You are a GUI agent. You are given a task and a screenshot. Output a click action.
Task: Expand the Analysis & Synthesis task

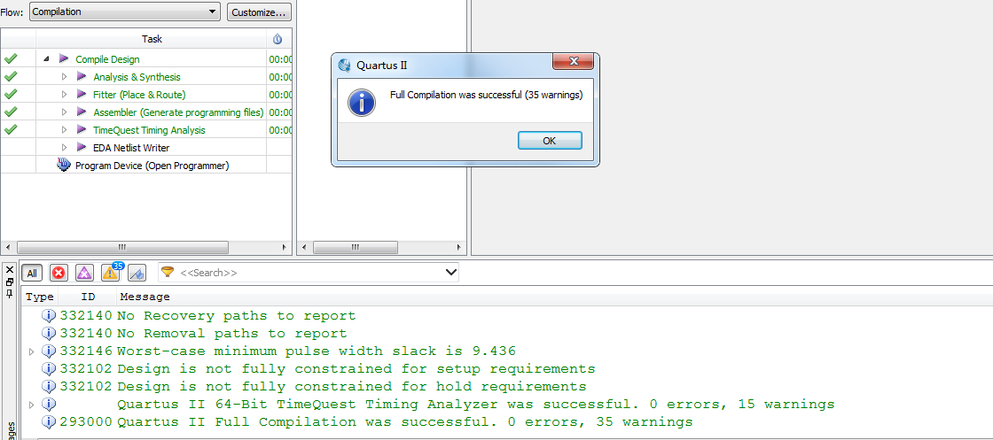pos(64,76)
